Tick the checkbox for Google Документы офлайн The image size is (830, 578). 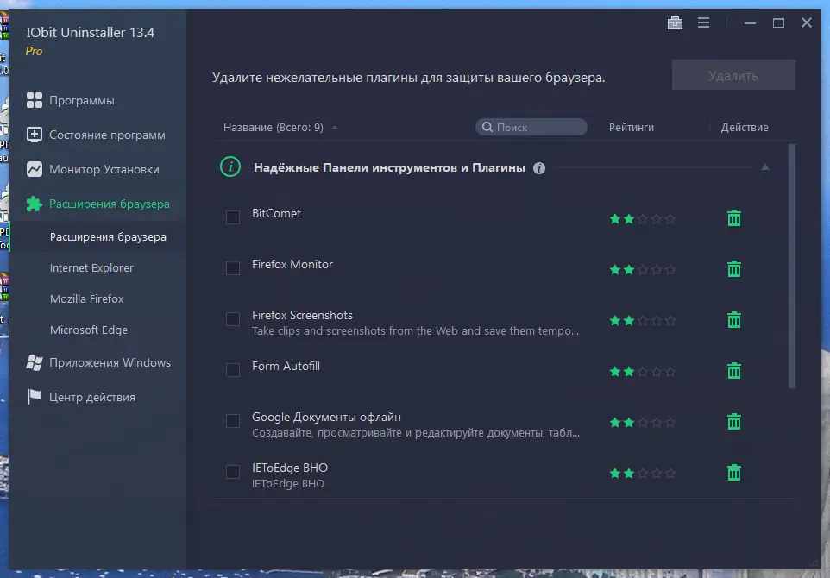click(x=232, y=421)
